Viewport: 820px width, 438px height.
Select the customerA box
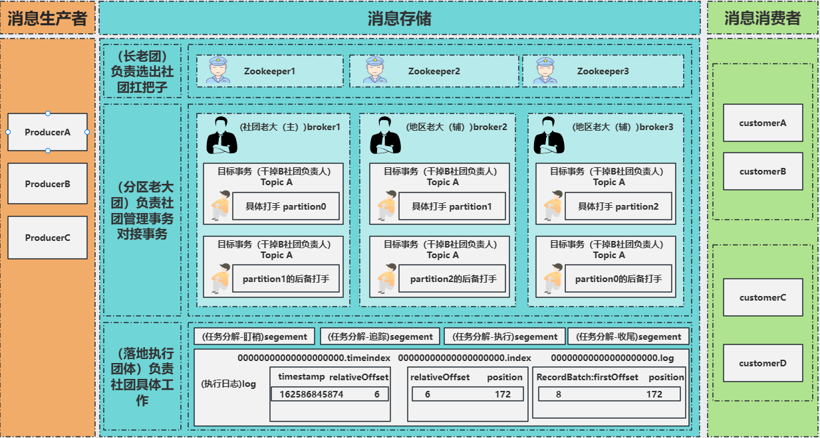tap(763, 123)
